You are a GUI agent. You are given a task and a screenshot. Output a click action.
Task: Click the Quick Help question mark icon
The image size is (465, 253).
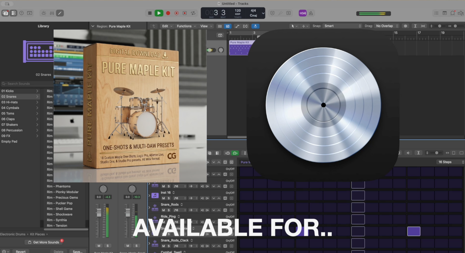[x=22, y=13]
